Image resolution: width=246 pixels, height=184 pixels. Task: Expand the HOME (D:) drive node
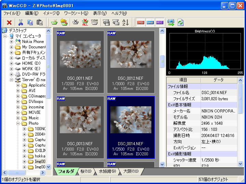click(11, 63)
